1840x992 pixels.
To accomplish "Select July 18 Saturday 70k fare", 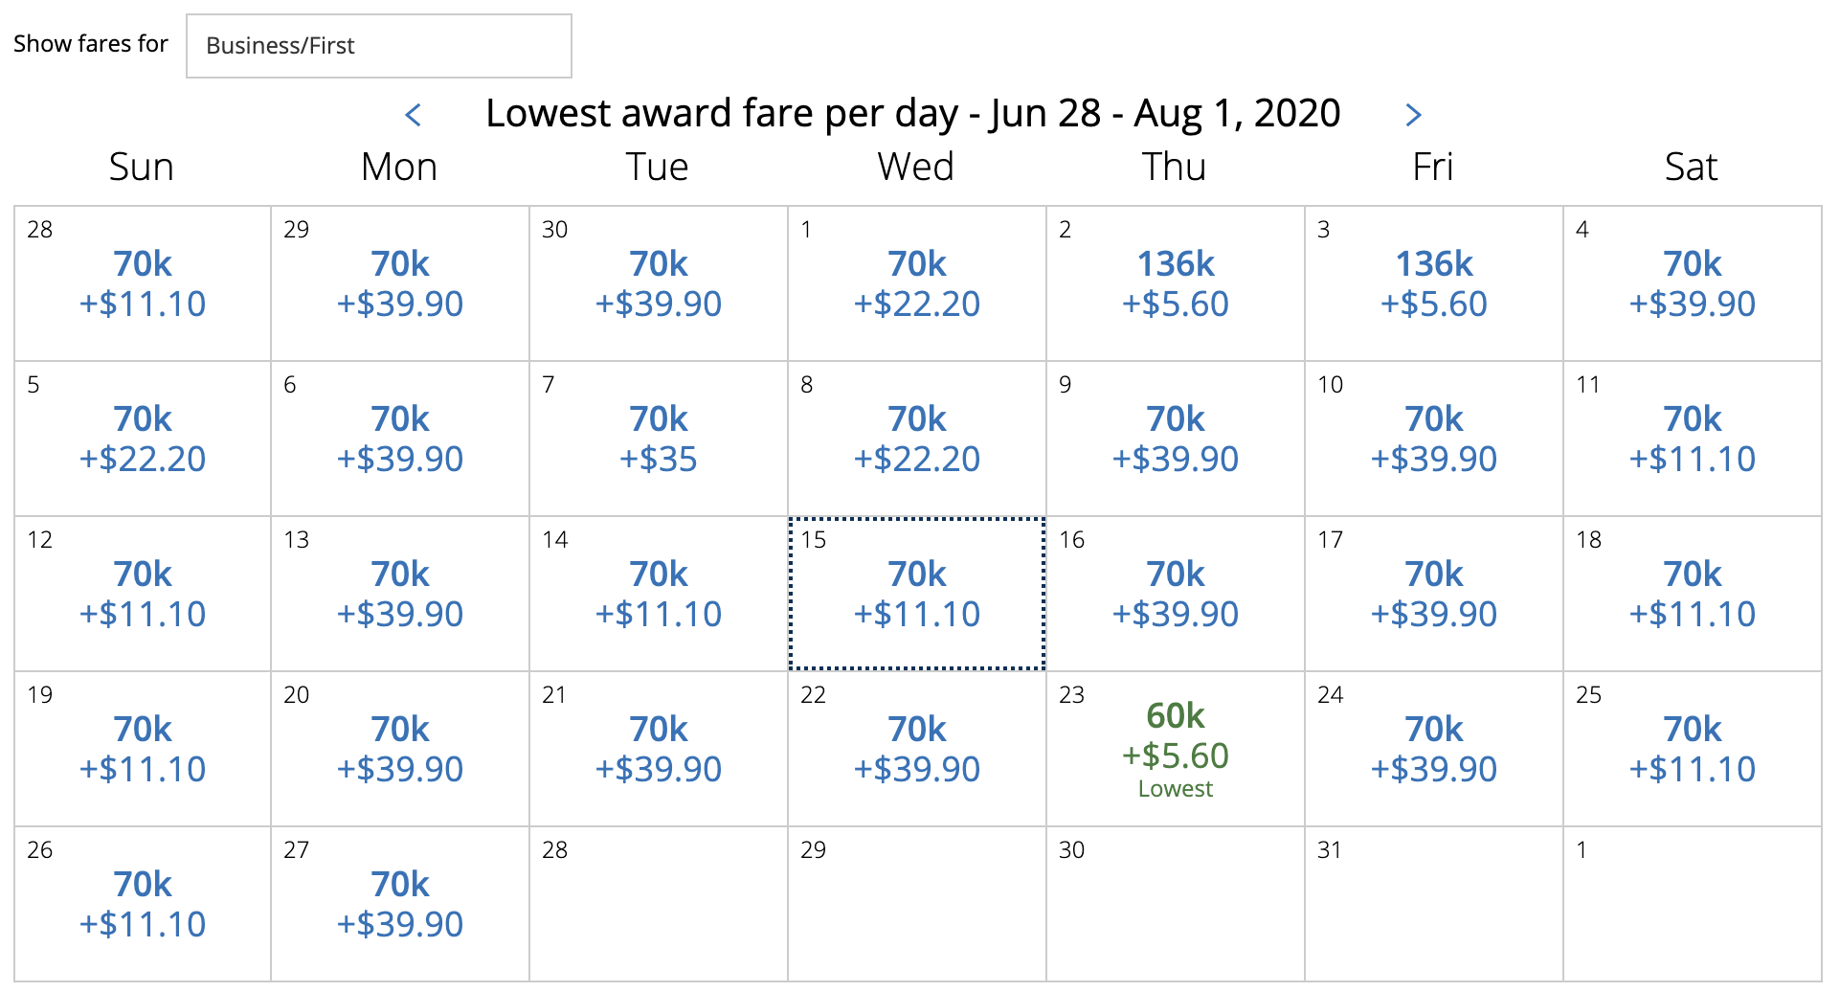I will (x=1693, y=594).
